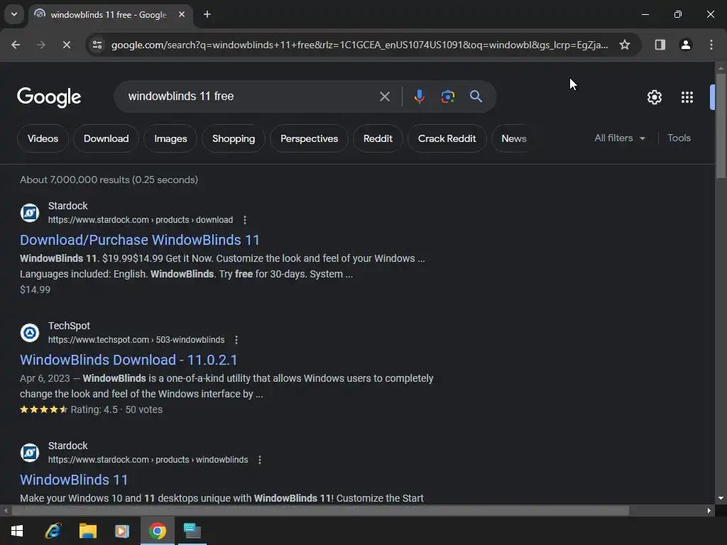The image size is (727, 545).
Task: Select the Download filter chip
Action: 106,138
